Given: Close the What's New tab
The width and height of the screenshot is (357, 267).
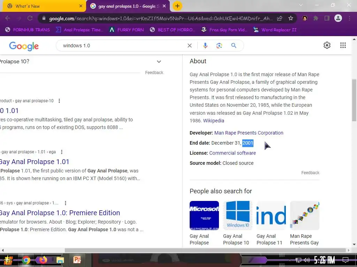Looking at the screenshot, I should [x=81, y=6].
